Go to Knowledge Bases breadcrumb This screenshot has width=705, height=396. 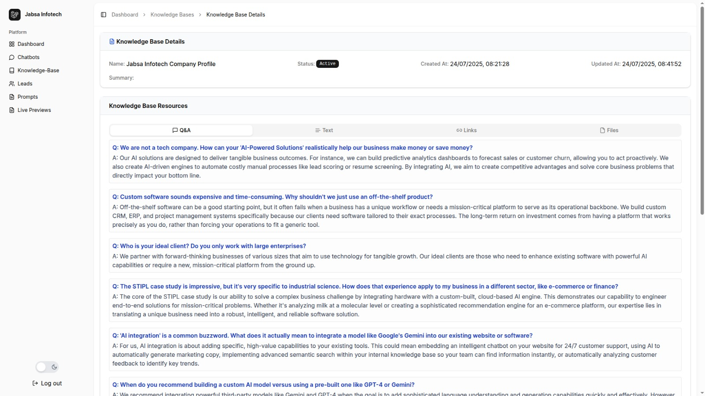click(172, 15)
